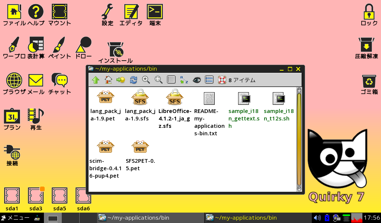Viewport: 381px width, 223px height.
Task: Select sample_i18n_gettext.sh script
Action: pyautogui.click(x=244, y=110)
